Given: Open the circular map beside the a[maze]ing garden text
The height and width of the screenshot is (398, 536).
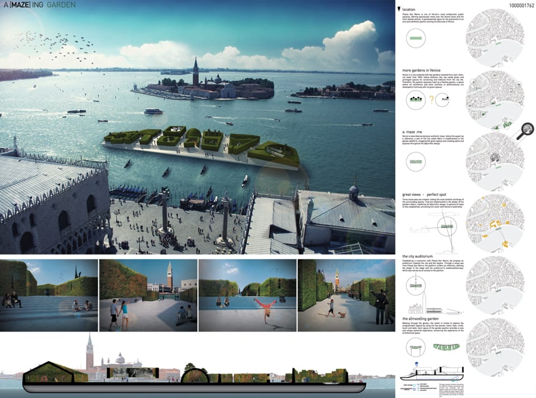Looking at the screenshot, I should (x=495, y=347).
